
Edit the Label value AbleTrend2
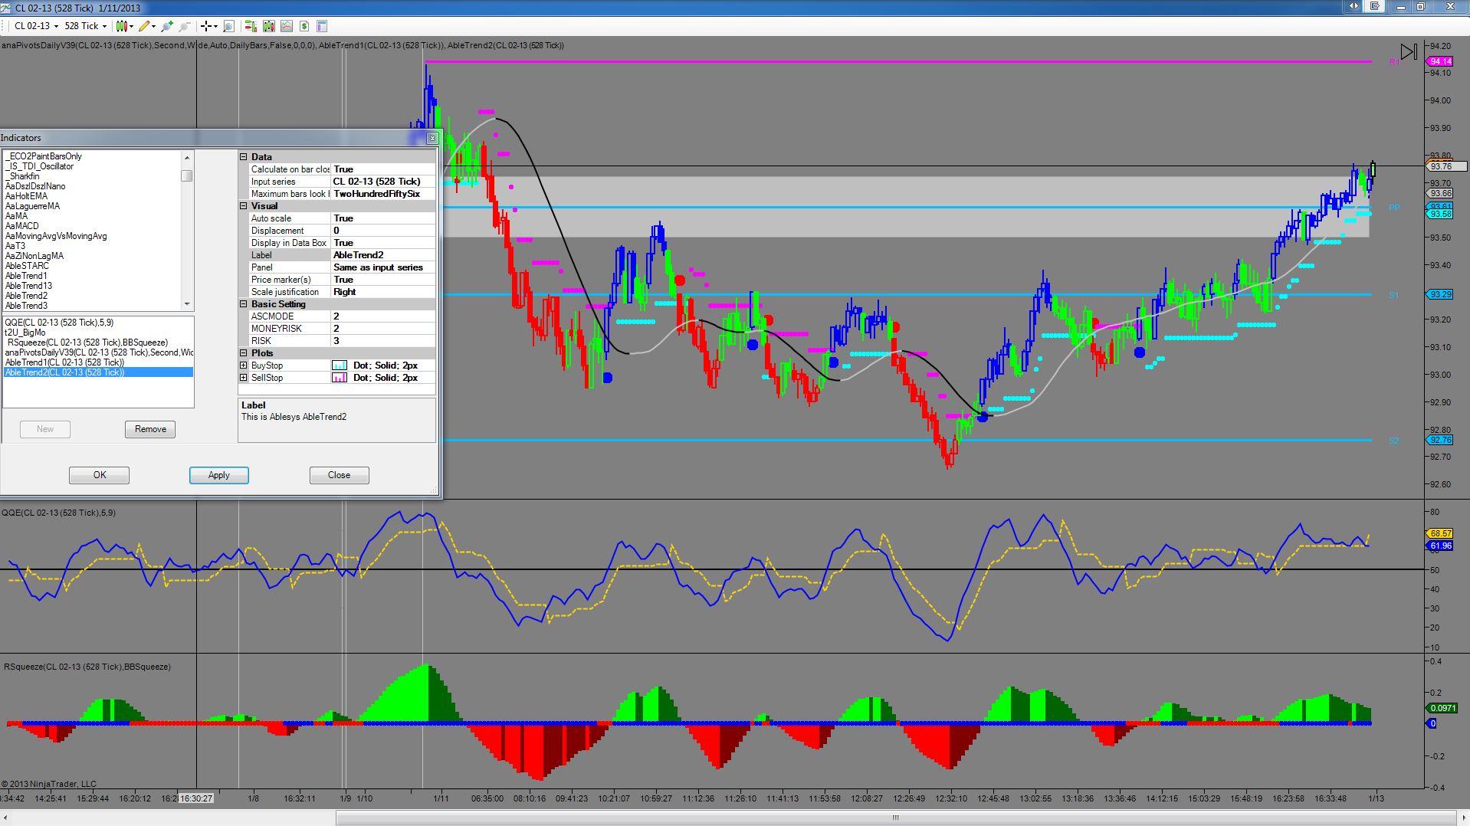tap(383, 255)
